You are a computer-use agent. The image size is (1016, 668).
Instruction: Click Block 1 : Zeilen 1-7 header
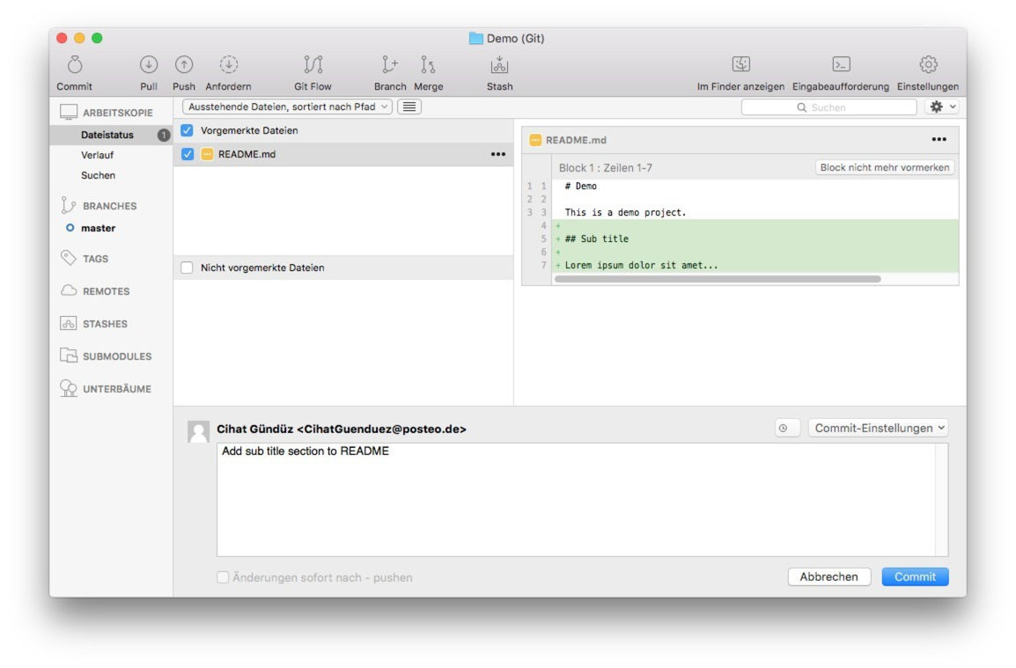[605, 168]
